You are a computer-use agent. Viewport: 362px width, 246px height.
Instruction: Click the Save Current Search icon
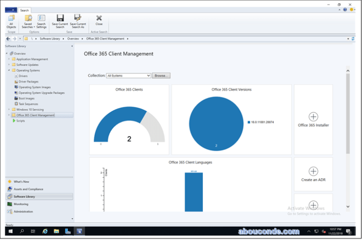click(x=60, y=21)
